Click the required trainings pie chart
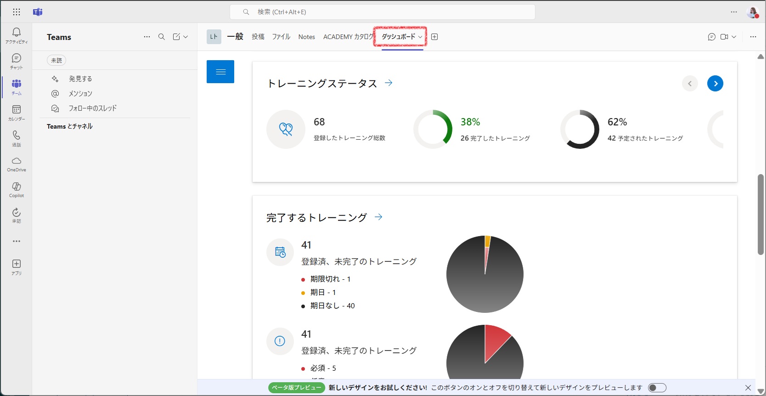Screen dimensions: 766x396 pyautogui.click(x=485, y=351)
